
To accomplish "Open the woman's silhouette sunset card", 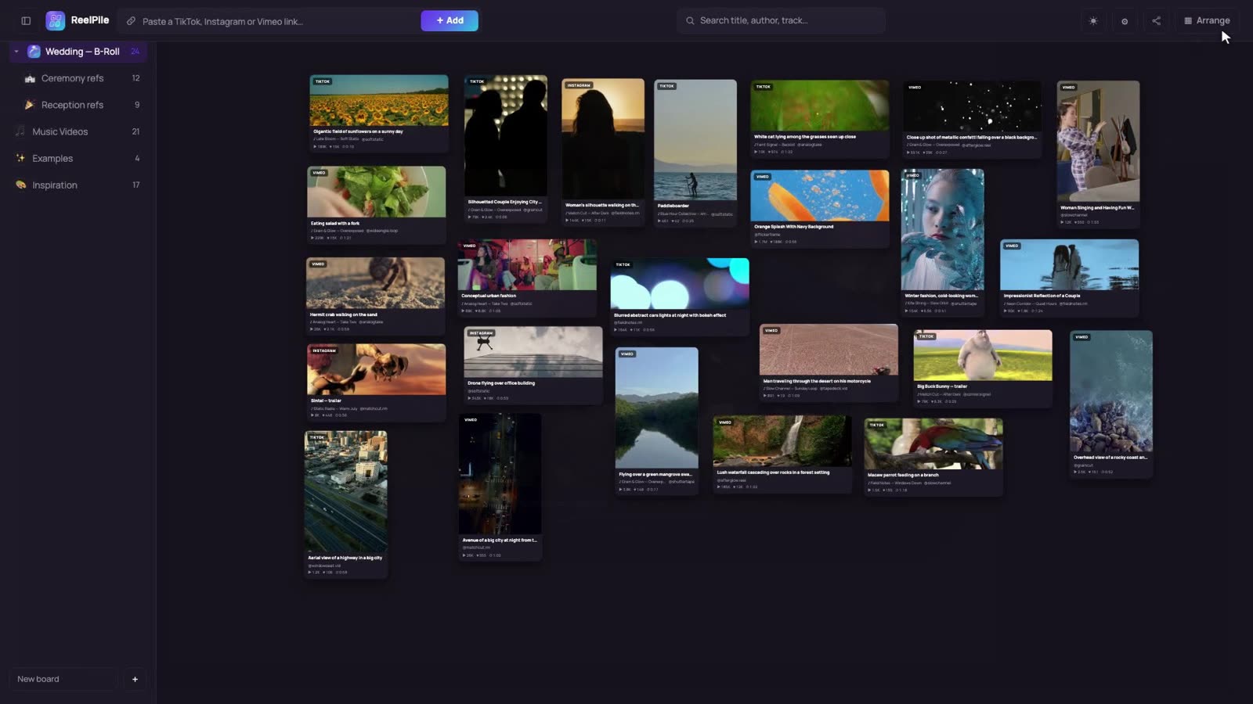I will click(x=603, y=152).
